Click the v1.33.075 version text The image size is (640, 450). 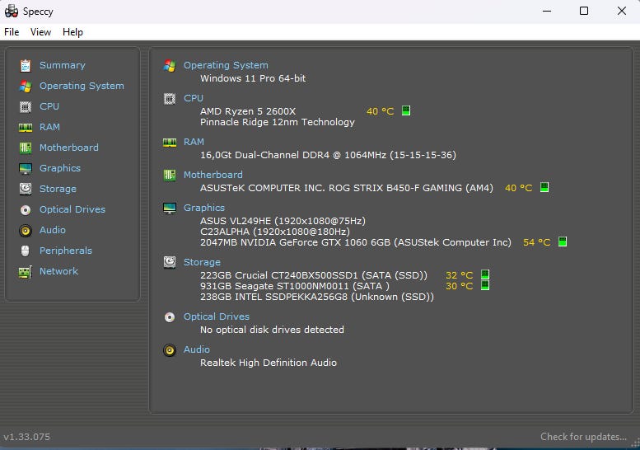click(x=27, y=437)
